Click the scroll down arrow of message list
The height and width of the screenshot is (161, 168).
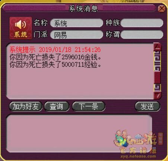click(x=158, y=95)
